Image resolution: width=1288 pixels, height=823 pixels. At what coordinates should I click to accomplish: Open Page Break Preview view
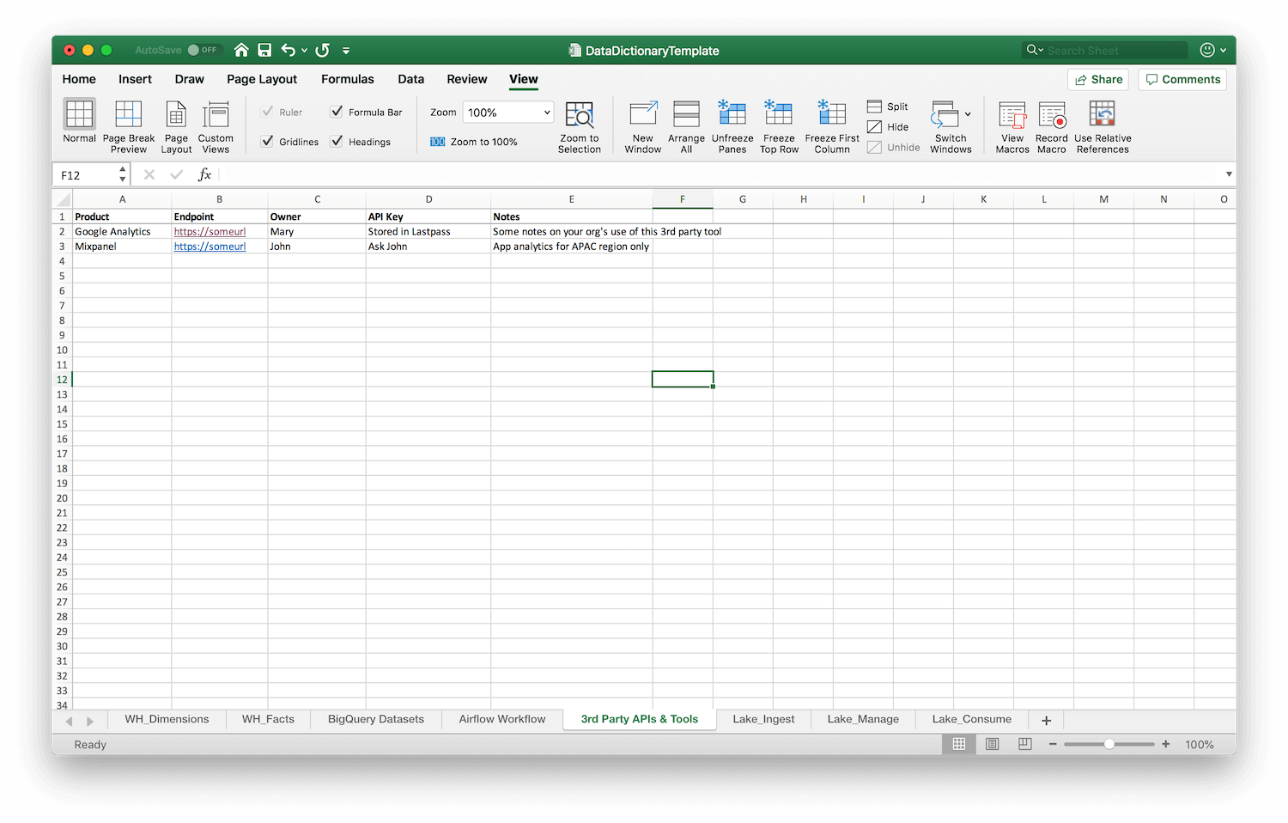tap(129, 116)
